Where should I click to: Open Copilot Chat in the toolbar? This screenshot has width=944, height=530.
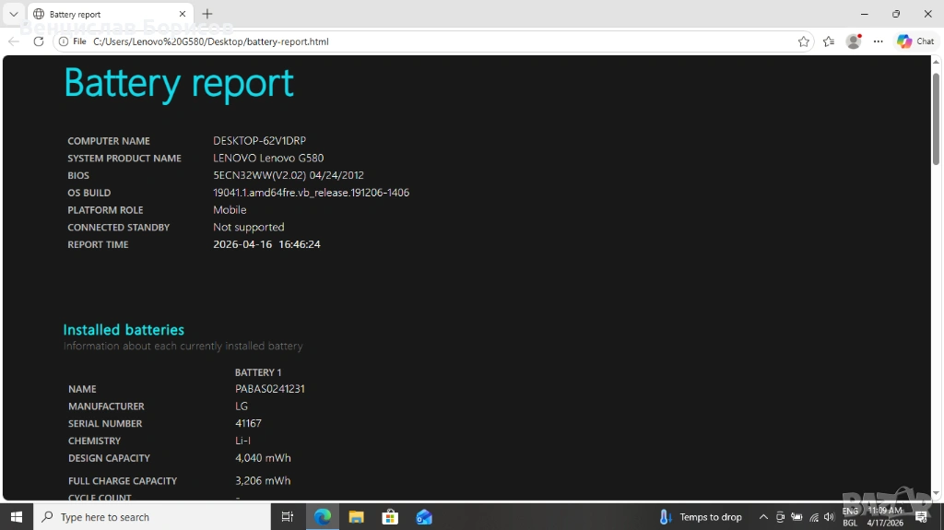click(x=915, y=41)
